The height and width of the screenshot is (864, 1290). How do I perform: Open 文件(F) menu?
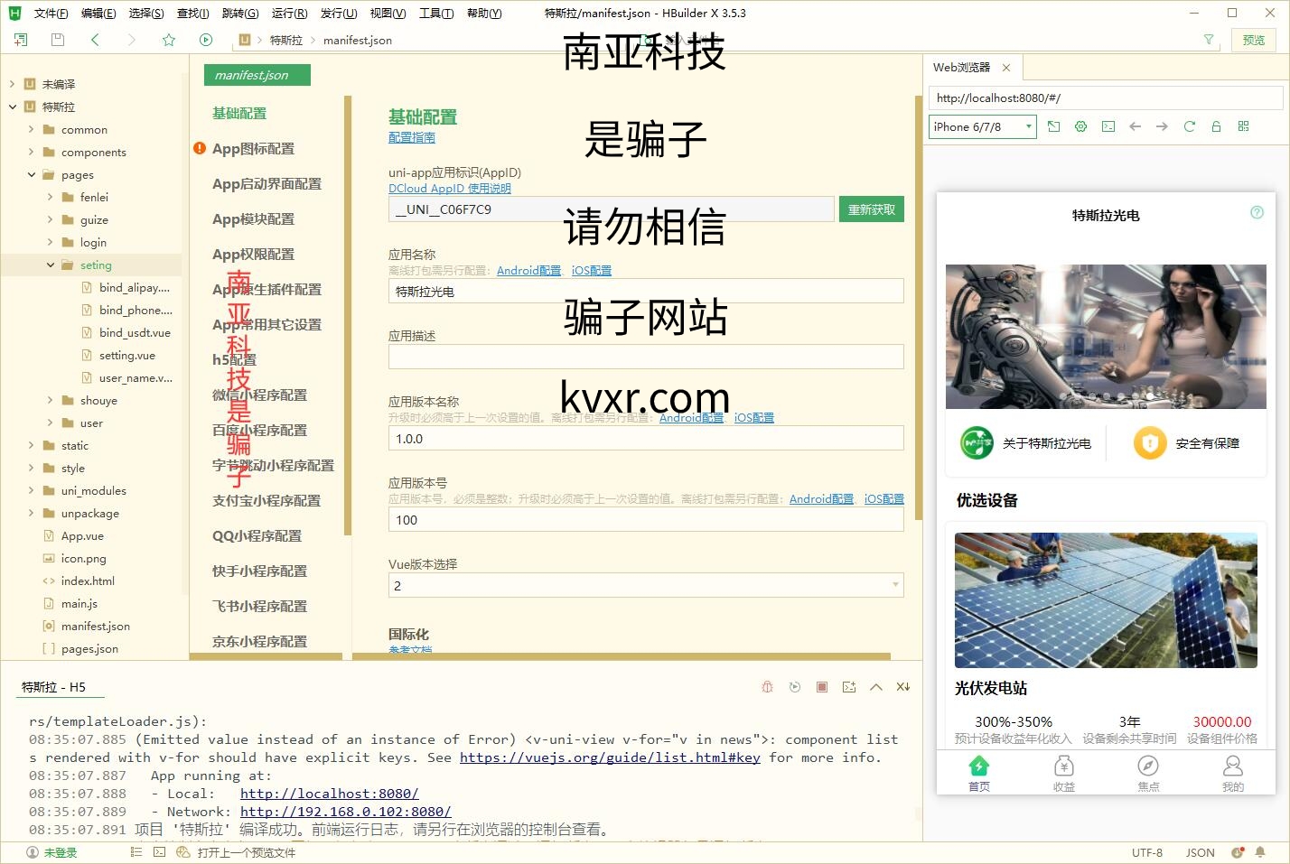pyautogui.click(x=51, y=13)
